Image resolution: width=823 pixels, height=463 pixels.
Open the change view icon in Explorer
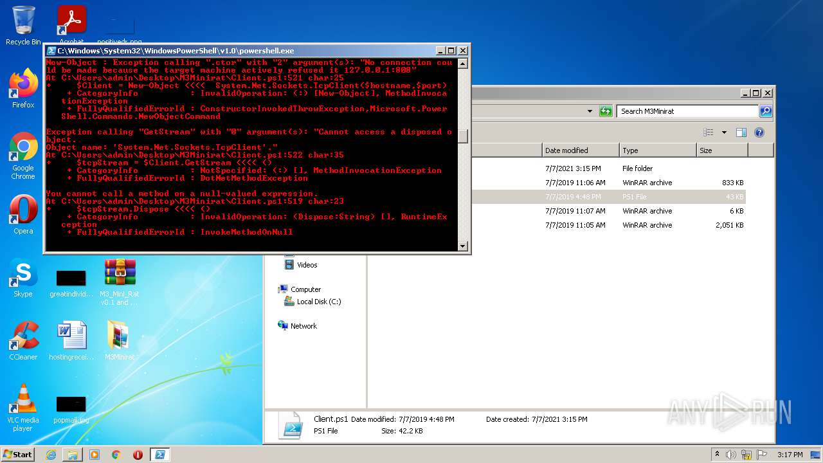click(709, 132)
